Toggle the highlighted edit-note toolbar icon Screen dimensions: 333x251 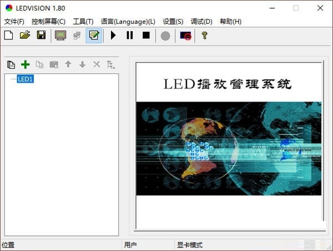coord(94,36)
